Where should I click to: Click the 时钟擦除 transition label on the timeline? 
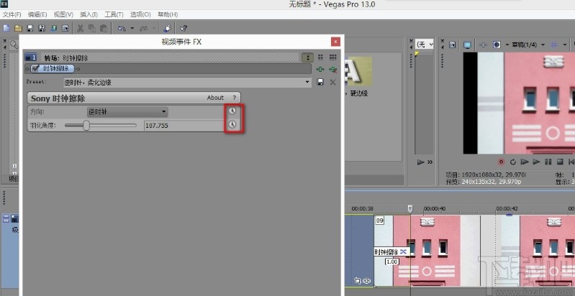point(386,251)
